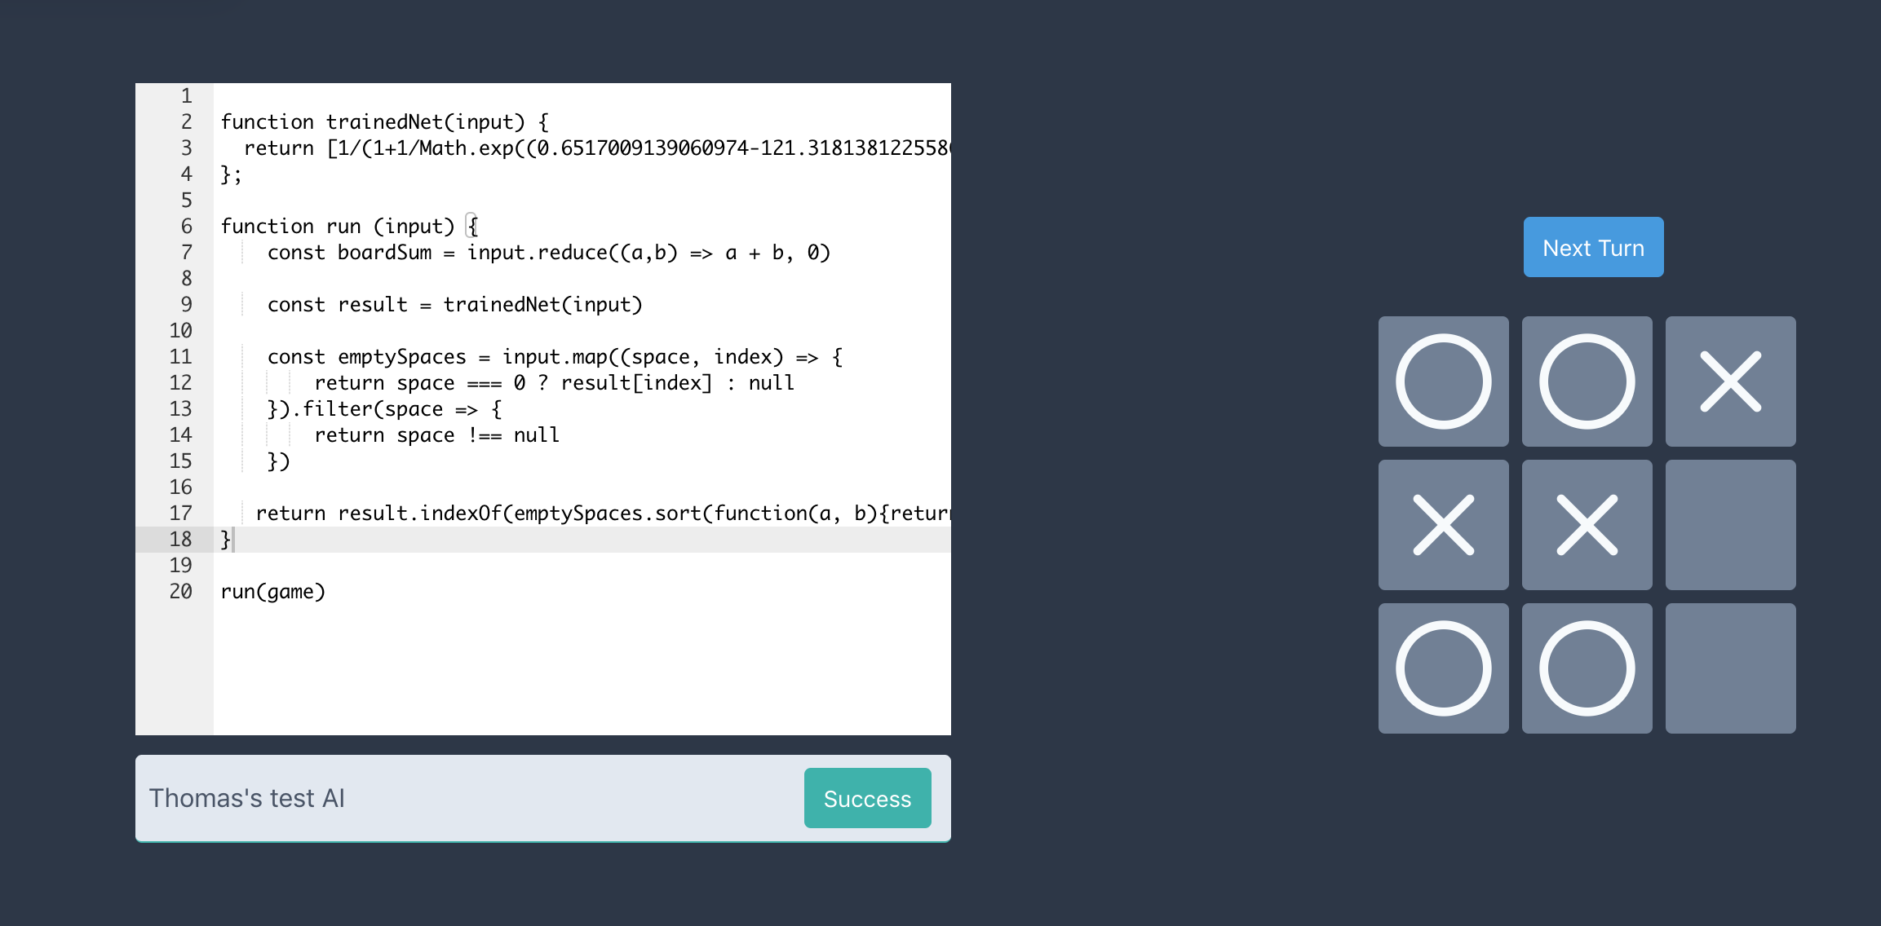
Task: Click line number 13 in the gutter
Action: point(181,409)
